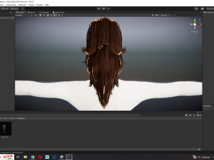Open the Reallusion menu
This screenshot has height=160, width=214.
(x=22, y=5)
